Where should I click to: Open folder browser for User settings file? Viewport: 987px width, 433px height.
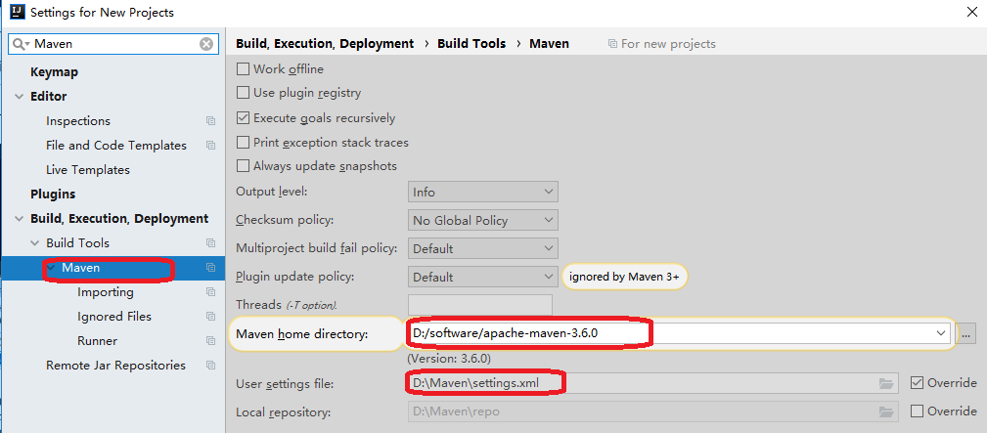click(x=886, y=383)
